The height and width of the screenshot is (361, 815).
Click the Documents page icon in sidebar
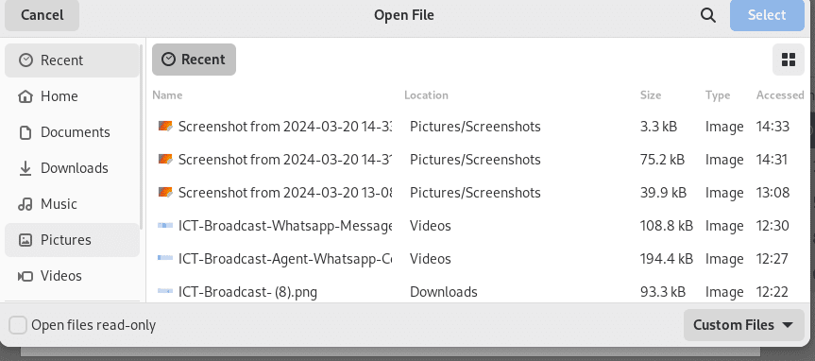(x=25, y=132)
